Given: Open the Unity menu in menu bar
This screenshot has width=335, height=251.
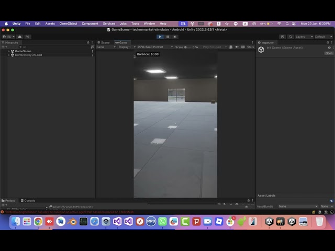Looking at the screenshot, I should pos(16,24).
